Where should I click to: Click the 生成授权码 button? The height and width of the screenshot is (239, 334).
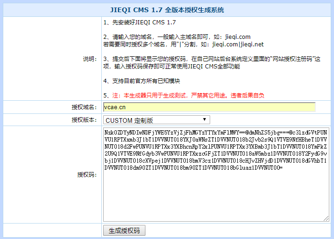coord(124,231)
